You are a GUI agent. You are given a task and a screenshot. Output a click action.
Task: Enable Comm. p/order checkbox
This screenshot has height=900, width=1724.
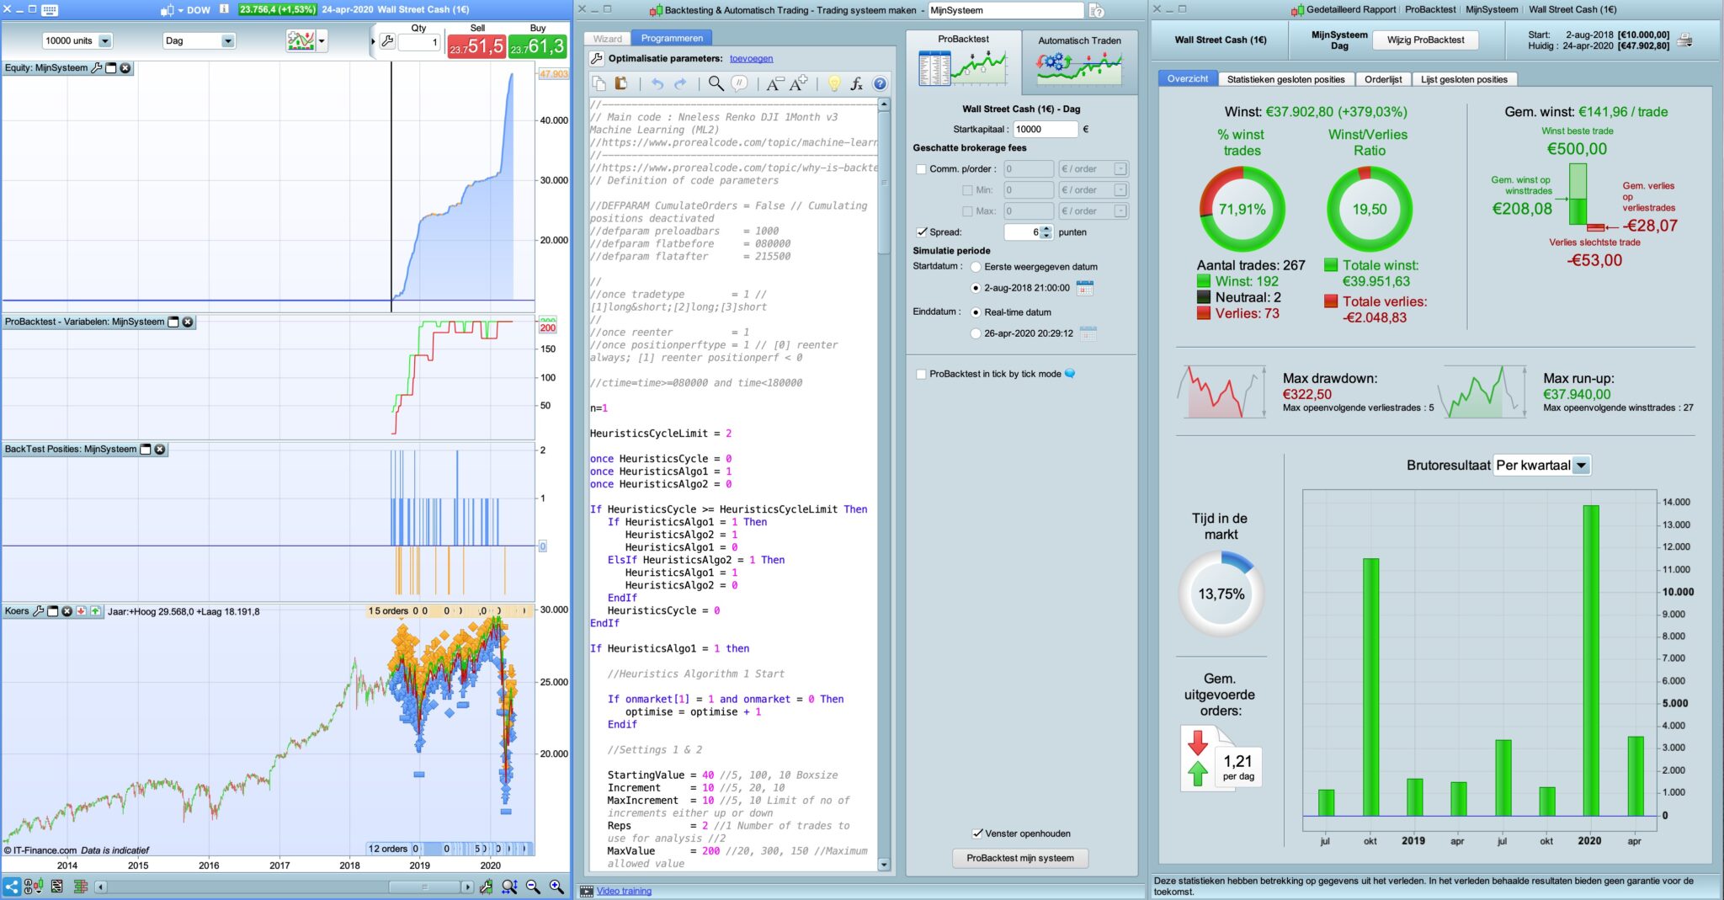pos(921,169)
